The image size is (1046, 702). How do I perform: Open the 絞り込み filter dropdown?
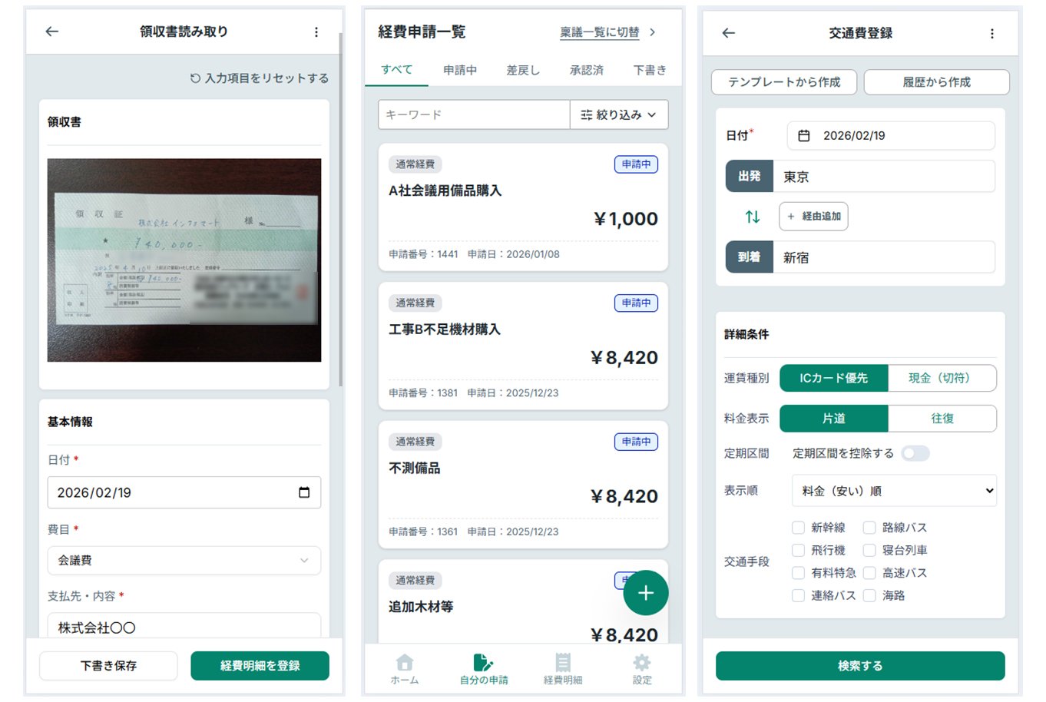(x=618, y=114)
